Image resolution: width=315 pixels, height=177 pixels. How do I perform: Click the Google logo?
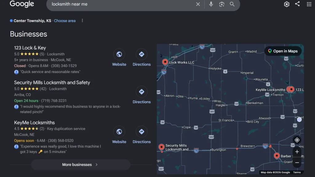tap(22, 4)
